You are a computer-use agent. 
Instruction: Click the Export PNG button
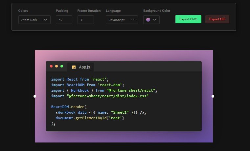coord(188,19)
